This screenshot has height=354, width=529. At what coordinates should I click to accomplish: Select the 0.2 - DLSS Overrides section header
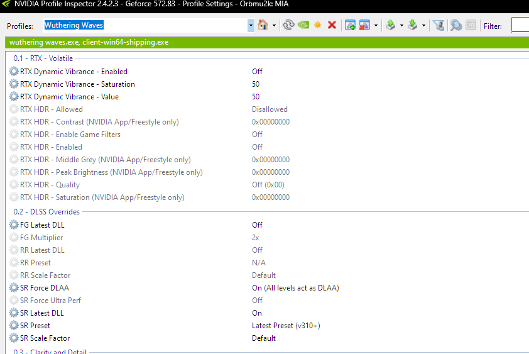pyautogui.click(x=46, y=212)
